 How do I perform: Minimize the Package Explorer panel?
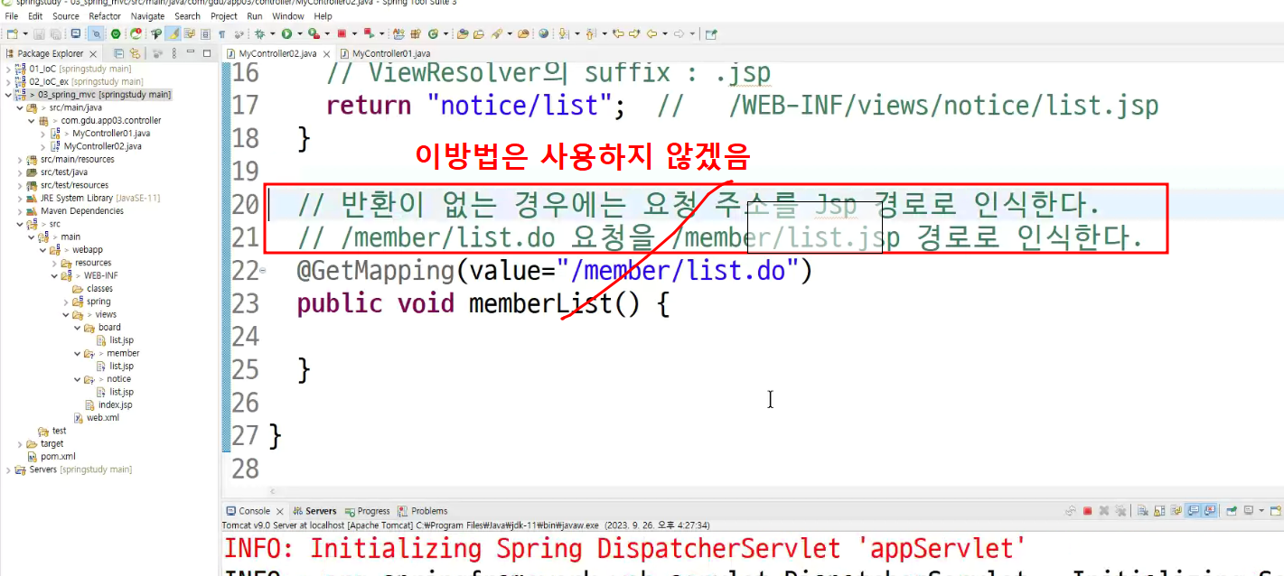tap(189, 53)
